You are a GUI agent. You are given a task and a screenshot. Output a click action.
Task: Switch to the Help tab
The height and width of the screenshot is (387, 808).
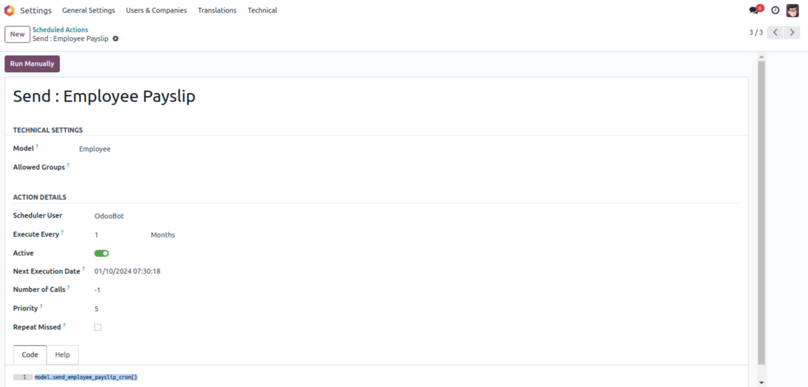(62, 354)
